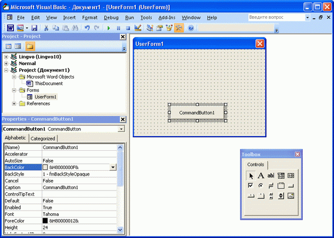
Task: Open the Insert UserForm dropdown arrow
Action: pos(27,28)
